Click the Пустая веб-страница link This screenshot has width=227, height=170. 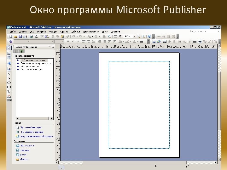(x=32, y=132)
